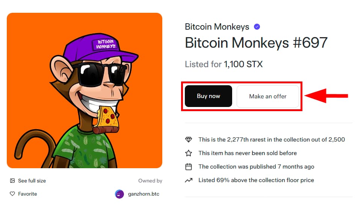
Task: Click the ganzhorn.btc owner avatar
Action: pyautogui.click(x=119, y=194)
